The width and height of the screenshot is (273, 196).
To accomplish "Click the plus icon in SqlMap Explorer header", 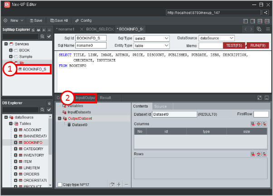I will (x=44, y=30).
